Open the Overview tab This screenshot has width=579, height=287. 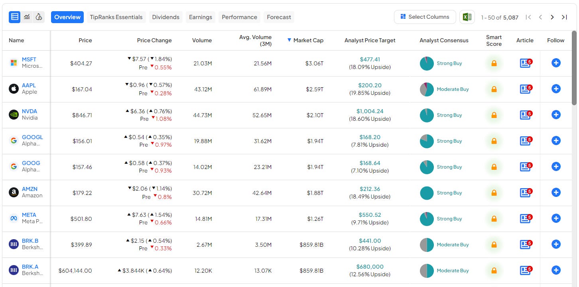(67, 17)
